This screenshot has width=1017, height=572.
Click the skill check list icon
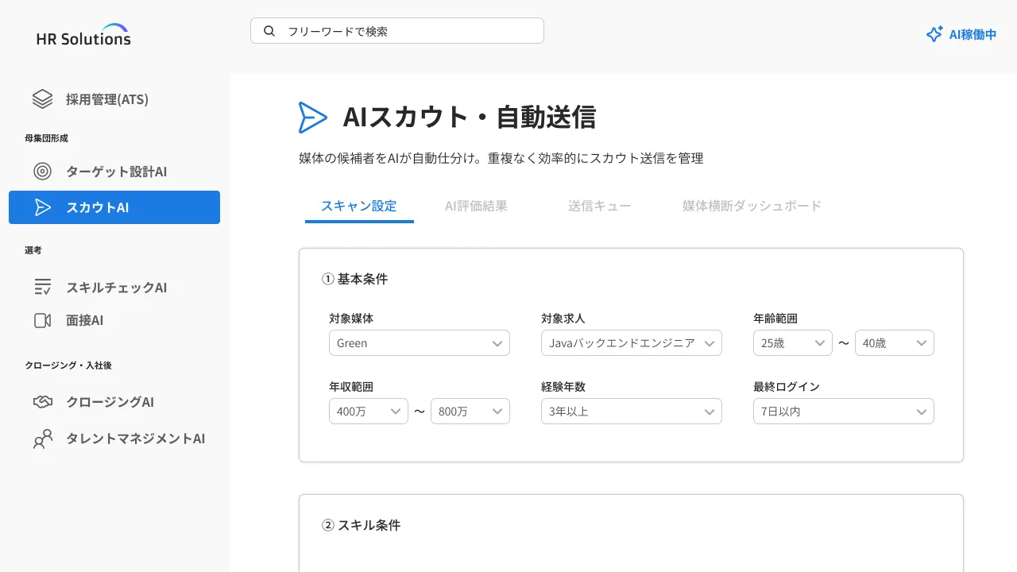coord(43,288)
